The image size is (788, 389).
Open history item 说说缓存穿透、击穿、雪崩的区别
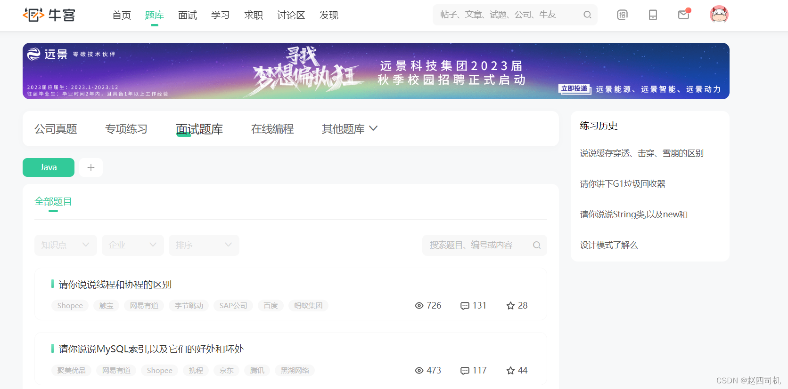pos(641,153)
